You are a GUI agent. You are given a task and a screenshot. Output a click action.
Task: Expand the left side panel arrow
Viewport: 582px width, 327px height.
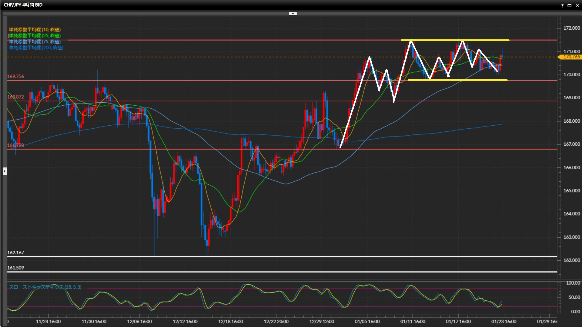5,171
